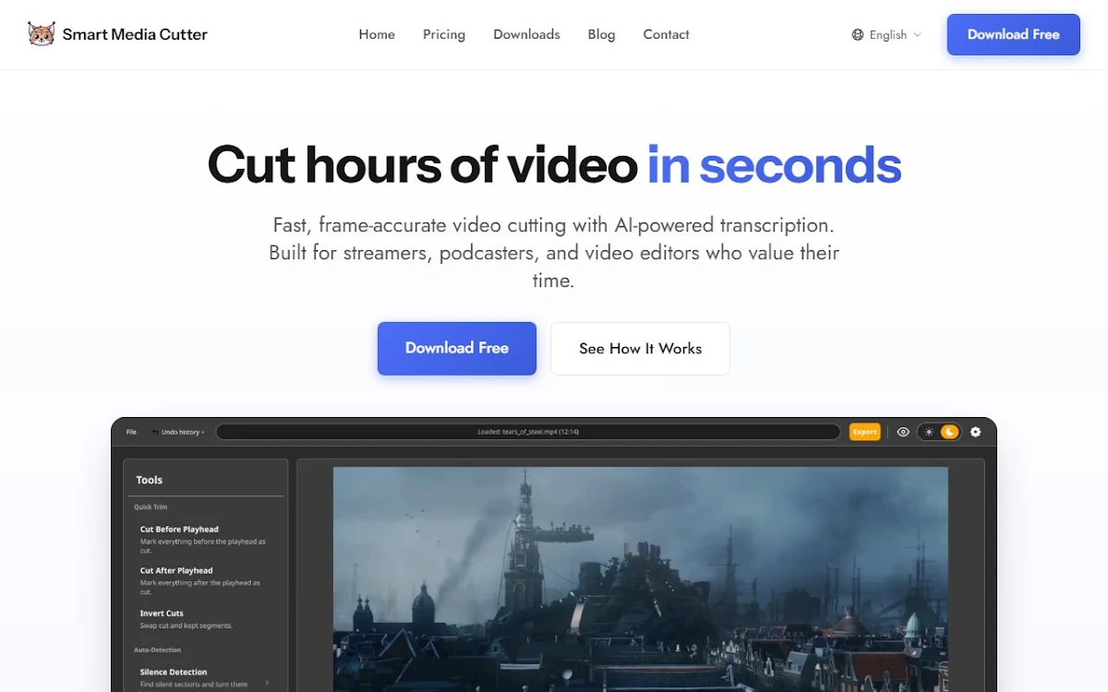This screenshot has height=692, width=1108.
Task: Open the Pricing page
Action: tap(444, 34)
